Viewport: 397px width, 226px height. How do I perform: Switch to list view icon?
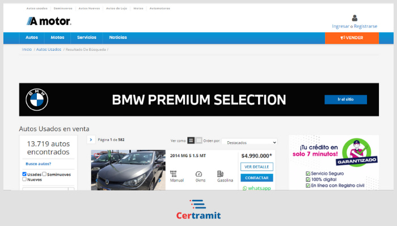pos(191,140)
